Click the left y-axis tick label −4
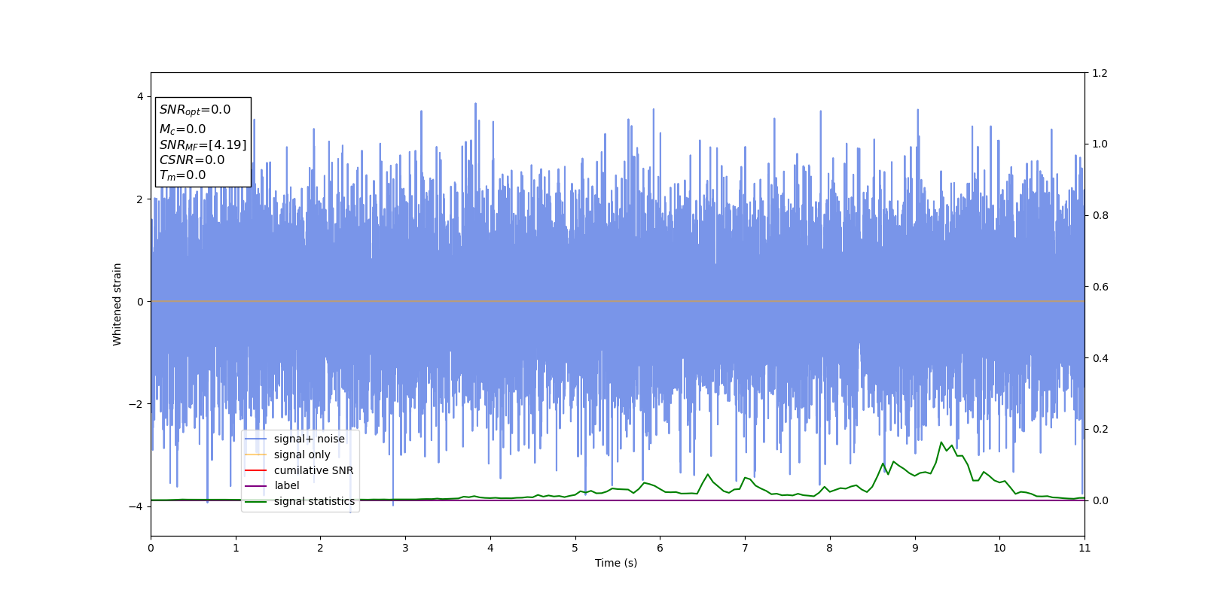 (x=136, y=506)
